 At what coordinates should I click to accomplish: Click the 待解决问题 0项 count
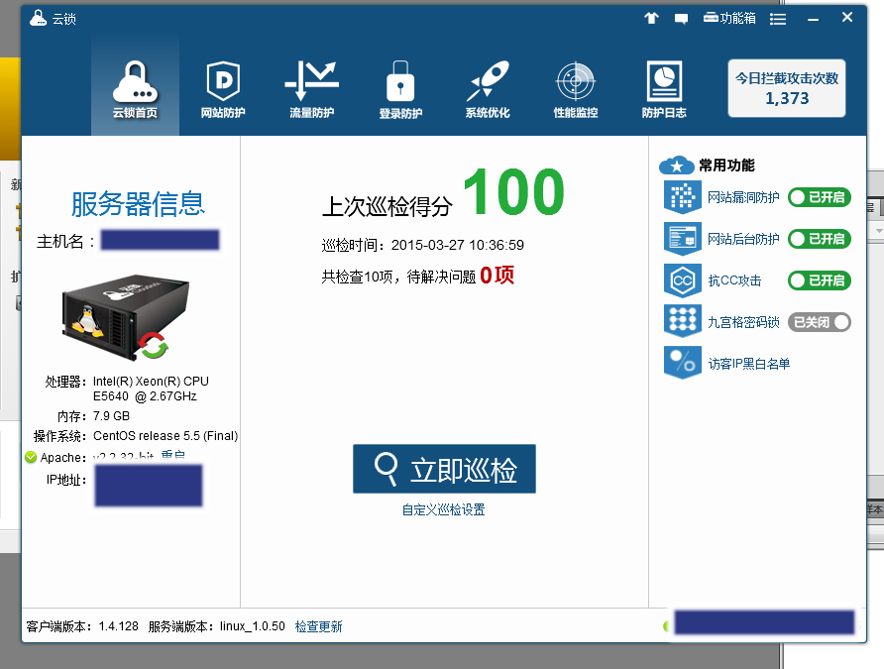pos(497,276)
